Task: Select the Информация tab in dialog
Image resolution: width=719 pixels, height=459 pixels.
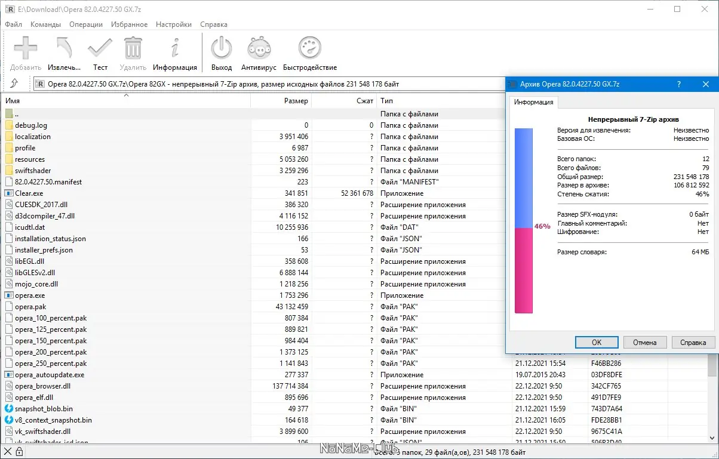Action: tap(534, 102)
